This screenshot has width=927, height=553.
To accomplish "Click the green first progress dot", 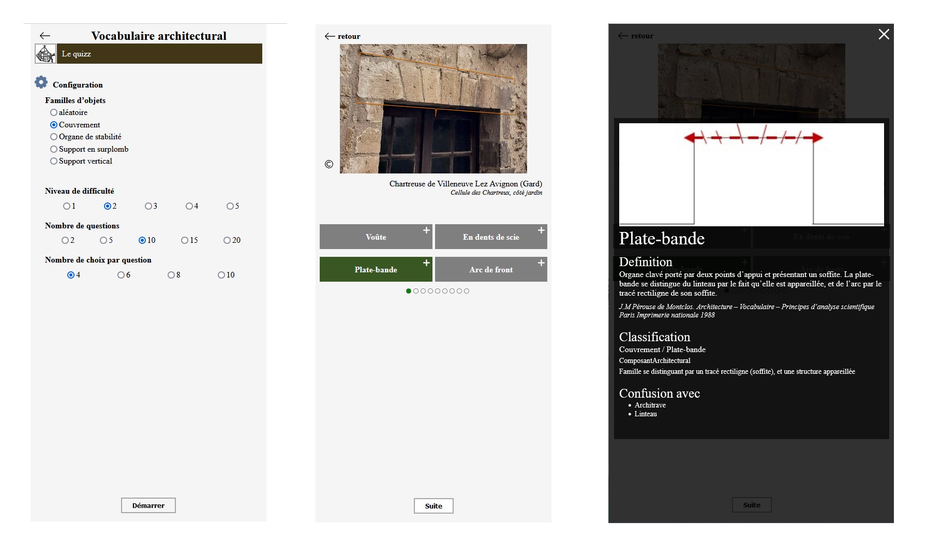I will [409, 291].
